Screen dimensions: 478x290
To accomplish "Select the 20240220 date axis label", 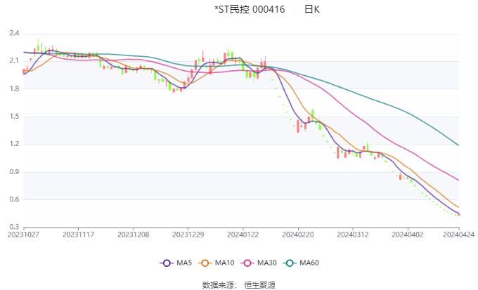I will tap(298, 235).
